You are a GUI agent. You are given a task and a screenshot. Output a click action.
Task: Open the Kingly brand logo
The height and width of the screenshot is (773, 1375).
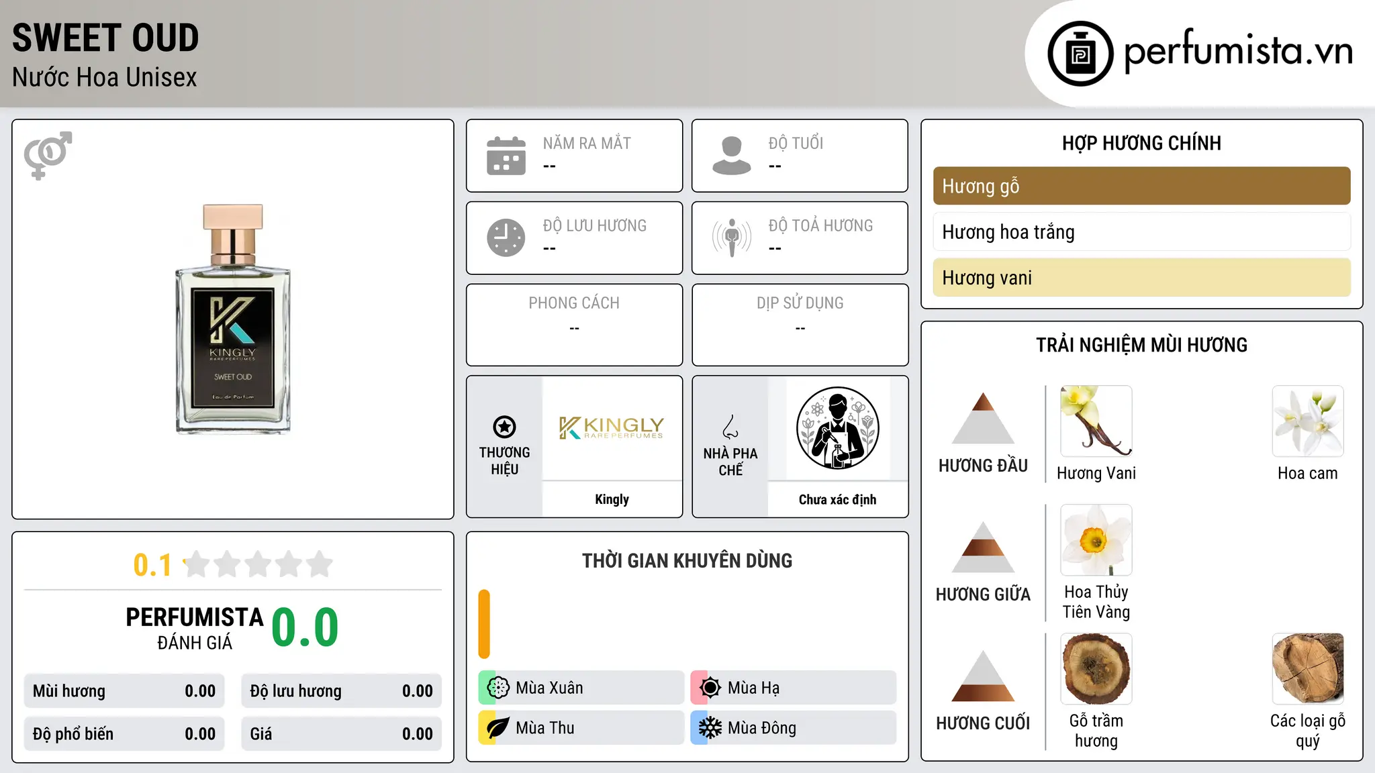click(612, 427)
